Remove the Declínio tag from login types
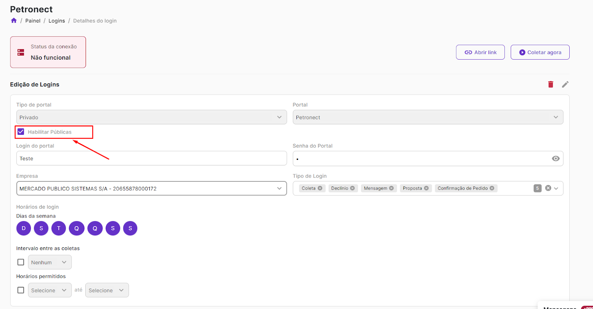 point(352,188)
